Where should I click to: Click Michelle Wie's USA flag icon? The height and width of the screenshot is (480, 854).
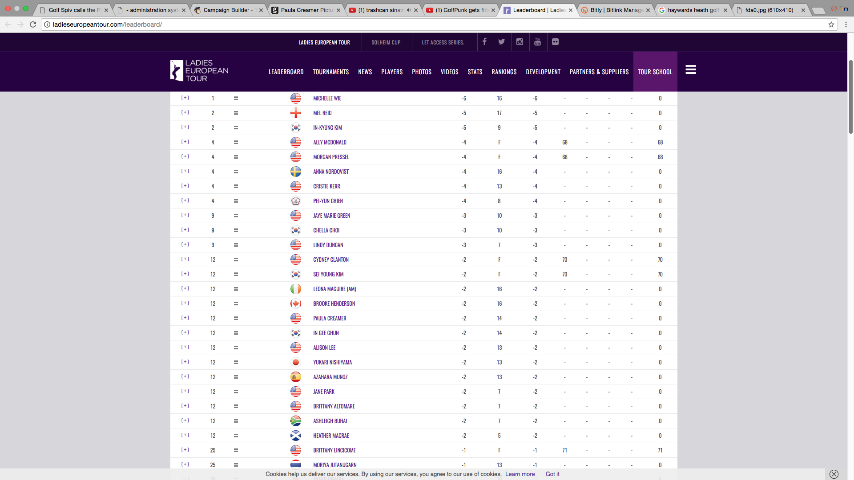point(296,98)
